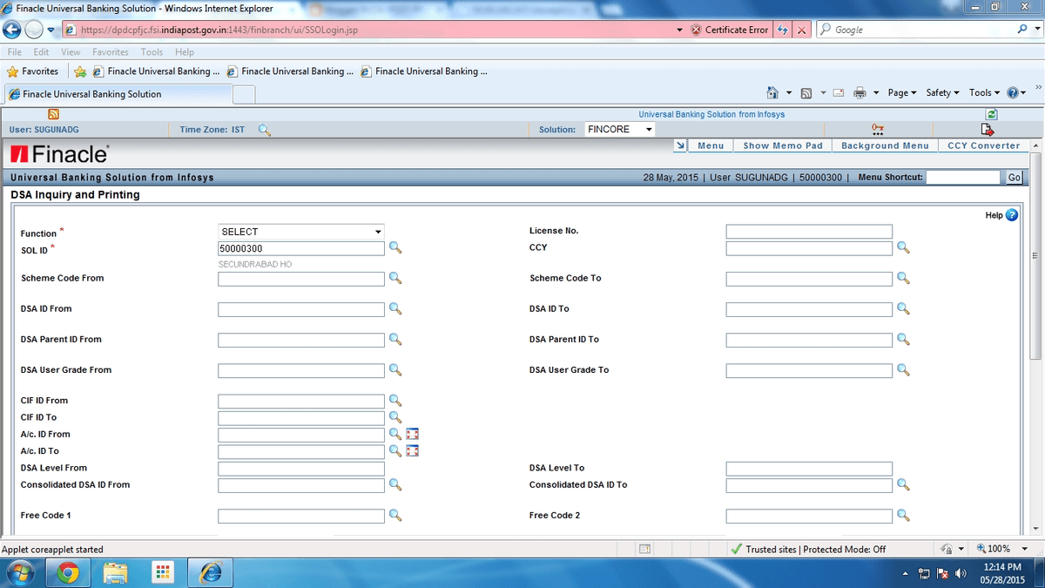Click the search icon for Free Code 2
1045x588 pixels.
(x=903, y=515)
